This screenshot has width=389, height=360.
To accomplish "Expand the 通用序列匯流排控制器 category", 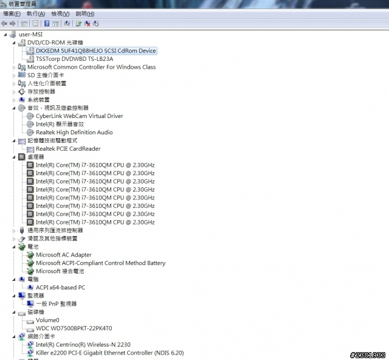I will pyautogui.click(x=14, y=230).
